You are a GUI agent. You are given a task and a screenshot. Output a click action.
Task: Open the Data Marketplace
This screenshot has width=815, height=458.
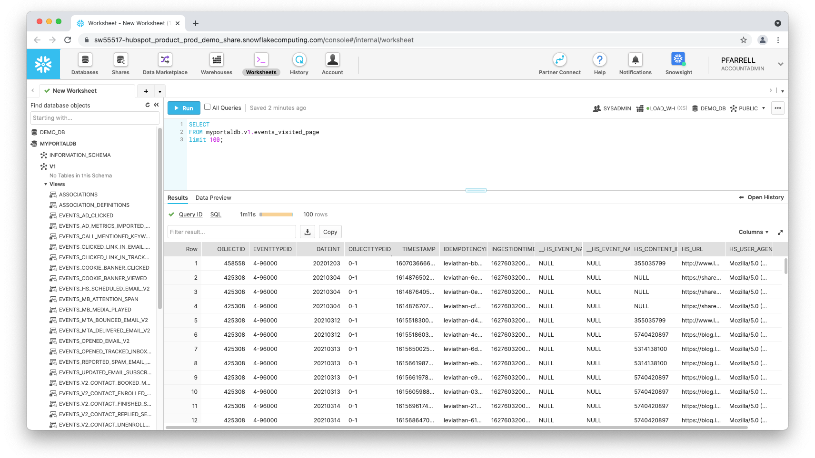[x=165, y=63]
